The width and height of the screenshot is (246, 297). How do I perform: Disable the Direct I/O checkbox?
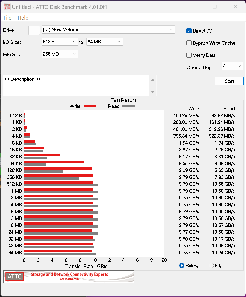click(189, 31)
